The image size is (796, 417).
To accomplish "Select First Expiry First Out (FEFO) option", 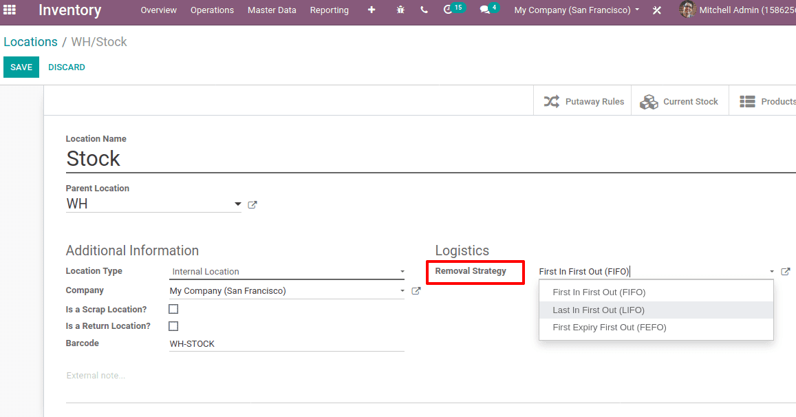I will click(656, 328).
